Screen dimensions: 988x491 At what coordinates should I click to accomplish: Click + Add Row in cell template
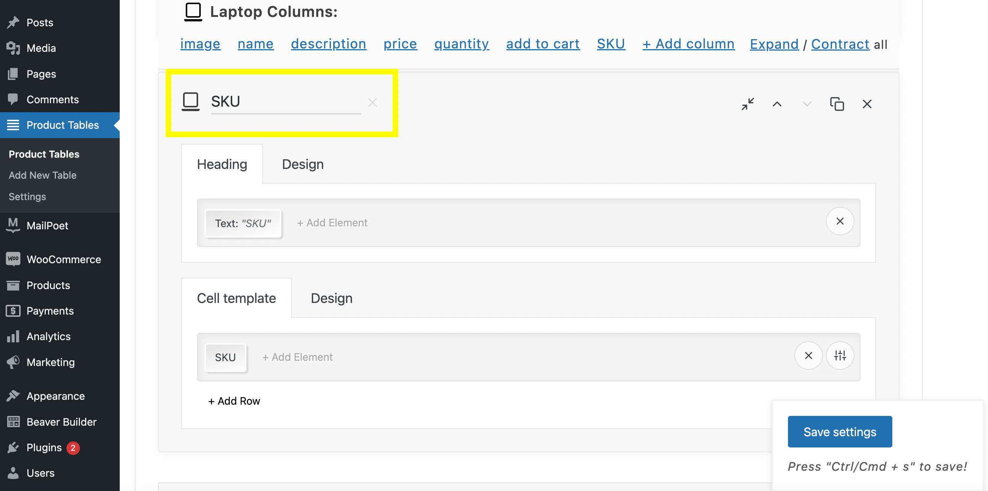click(x=234, y=401)
